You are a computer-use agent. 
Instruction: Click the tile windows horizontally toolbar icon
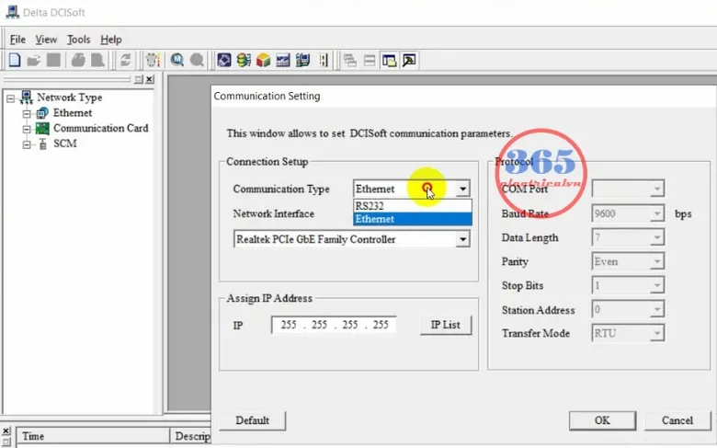tap(370, 60)
